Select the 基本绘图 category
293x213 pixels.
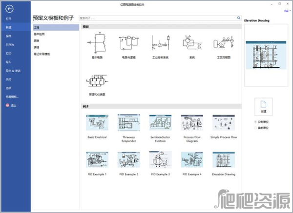(39, 34)
